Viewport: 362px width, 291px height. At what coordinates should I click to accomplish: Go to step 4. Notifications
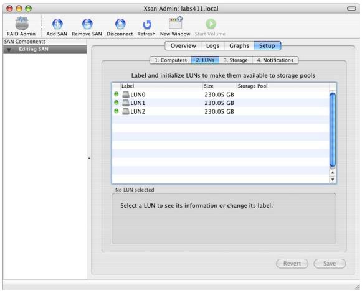(x=275, y=60)
